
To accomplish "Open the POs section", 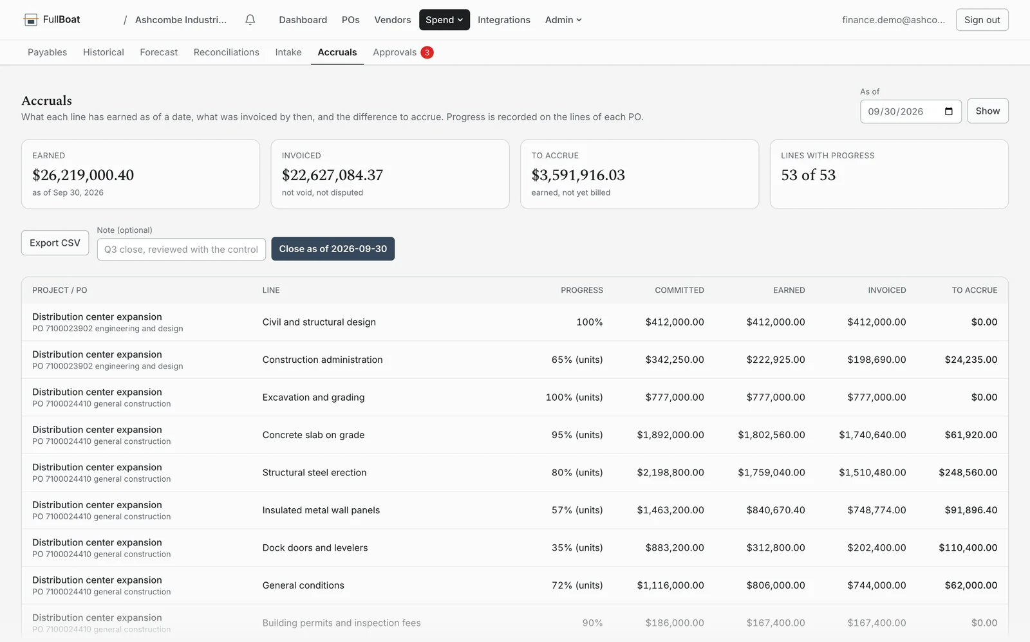I will point(351,20).
